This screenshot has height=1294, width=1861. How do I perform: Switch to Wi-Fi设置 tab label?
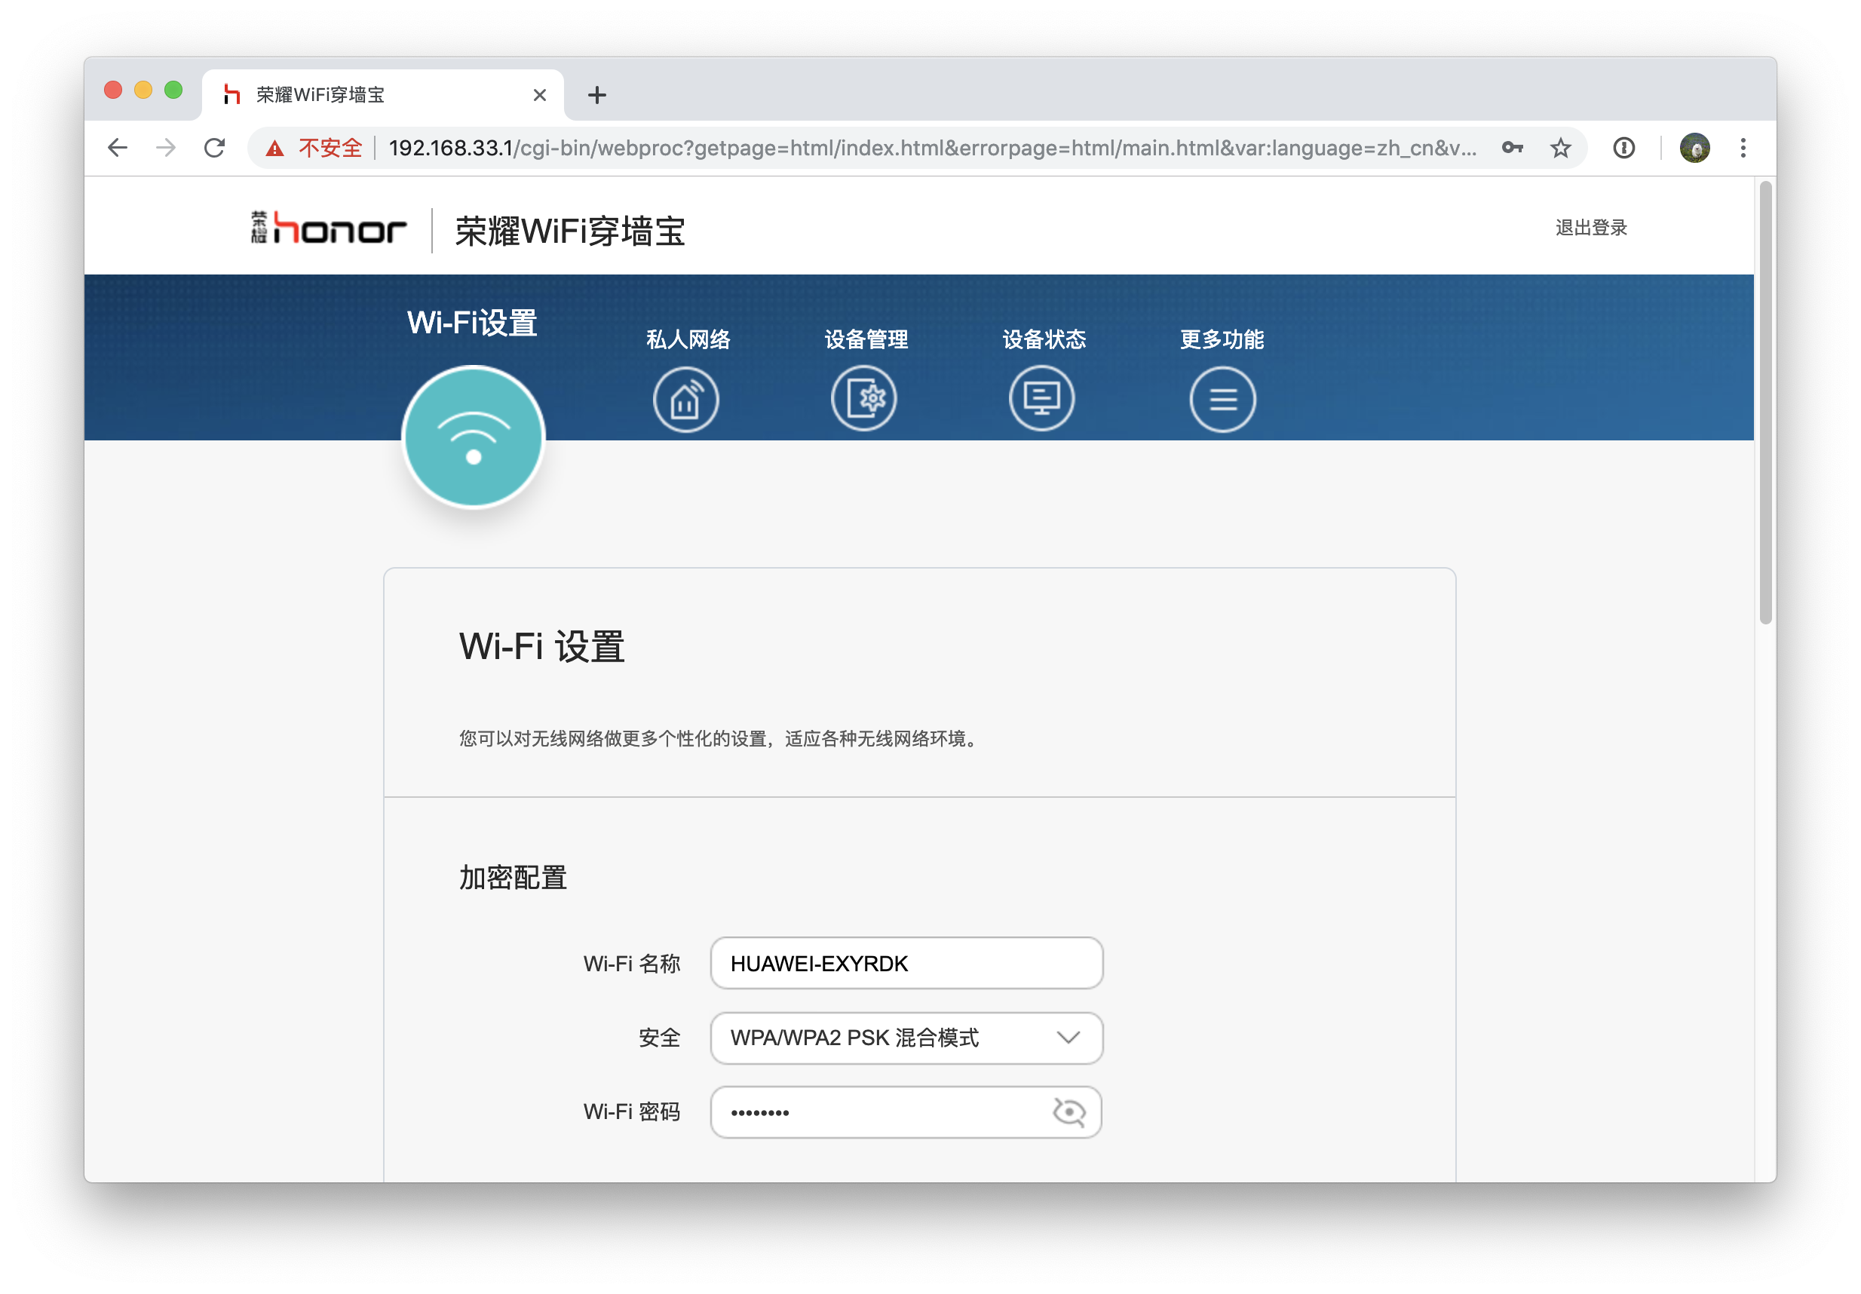pyautogui.click(x=472, y=323)
